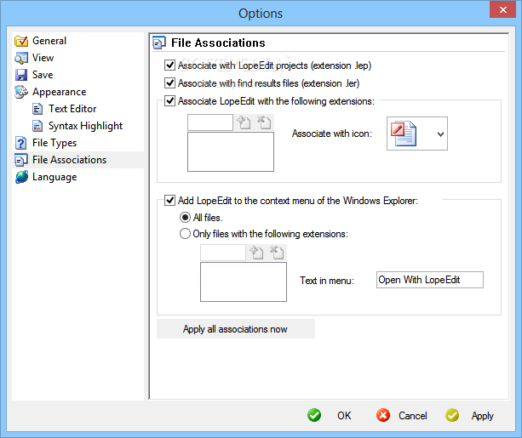522x438 pixels.
Task: Click Apply all associations now button
Action: (x=236, y=329)
